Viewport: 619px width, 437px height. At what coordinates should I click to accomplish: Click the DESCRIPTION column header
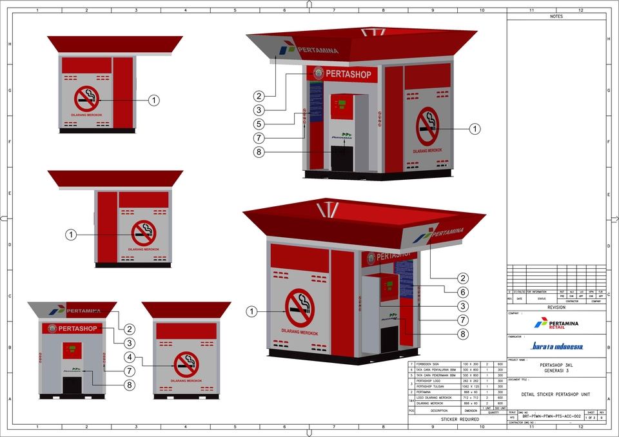(x=438, y=410)
